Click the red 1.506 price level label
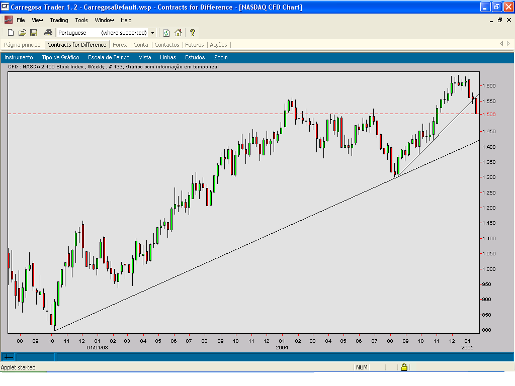The image size is (515, 386). [489, 114]
